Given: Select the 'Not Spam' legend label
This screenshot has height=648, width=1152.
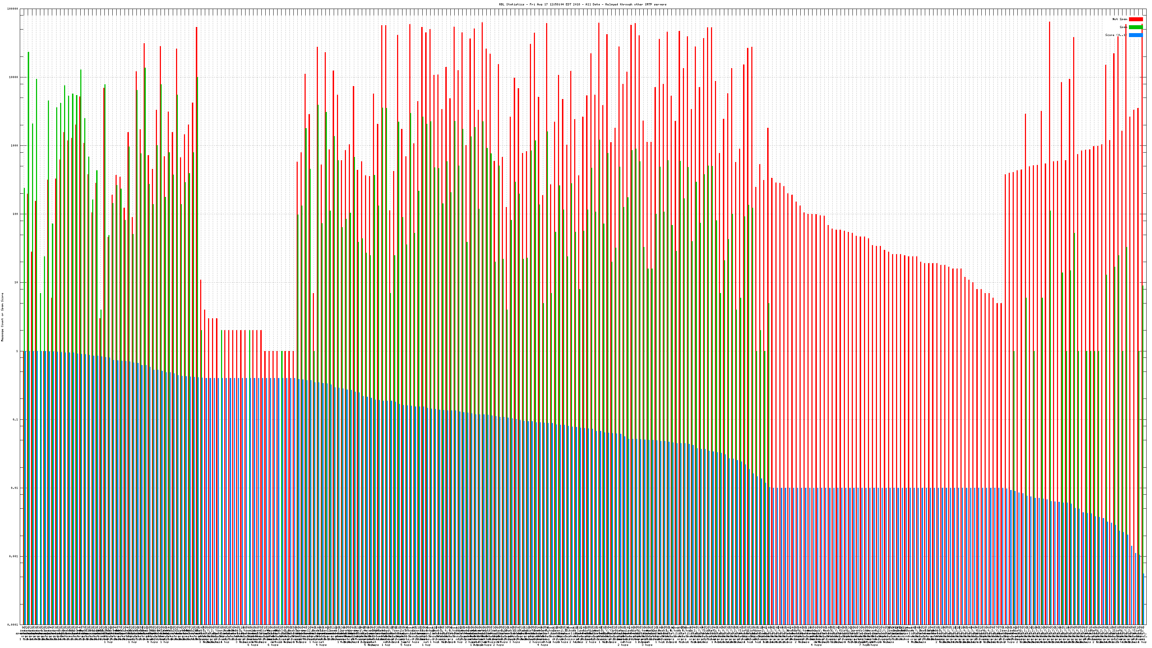Looking at the screenshot, I should (1120, 19).
